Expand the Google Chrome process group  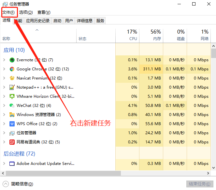(x=4, y=69)
